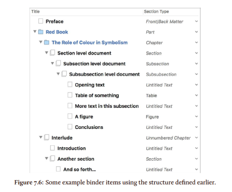Click the Preface document icon
Viewport: 232px width, 192px height.
coord(41,21)
